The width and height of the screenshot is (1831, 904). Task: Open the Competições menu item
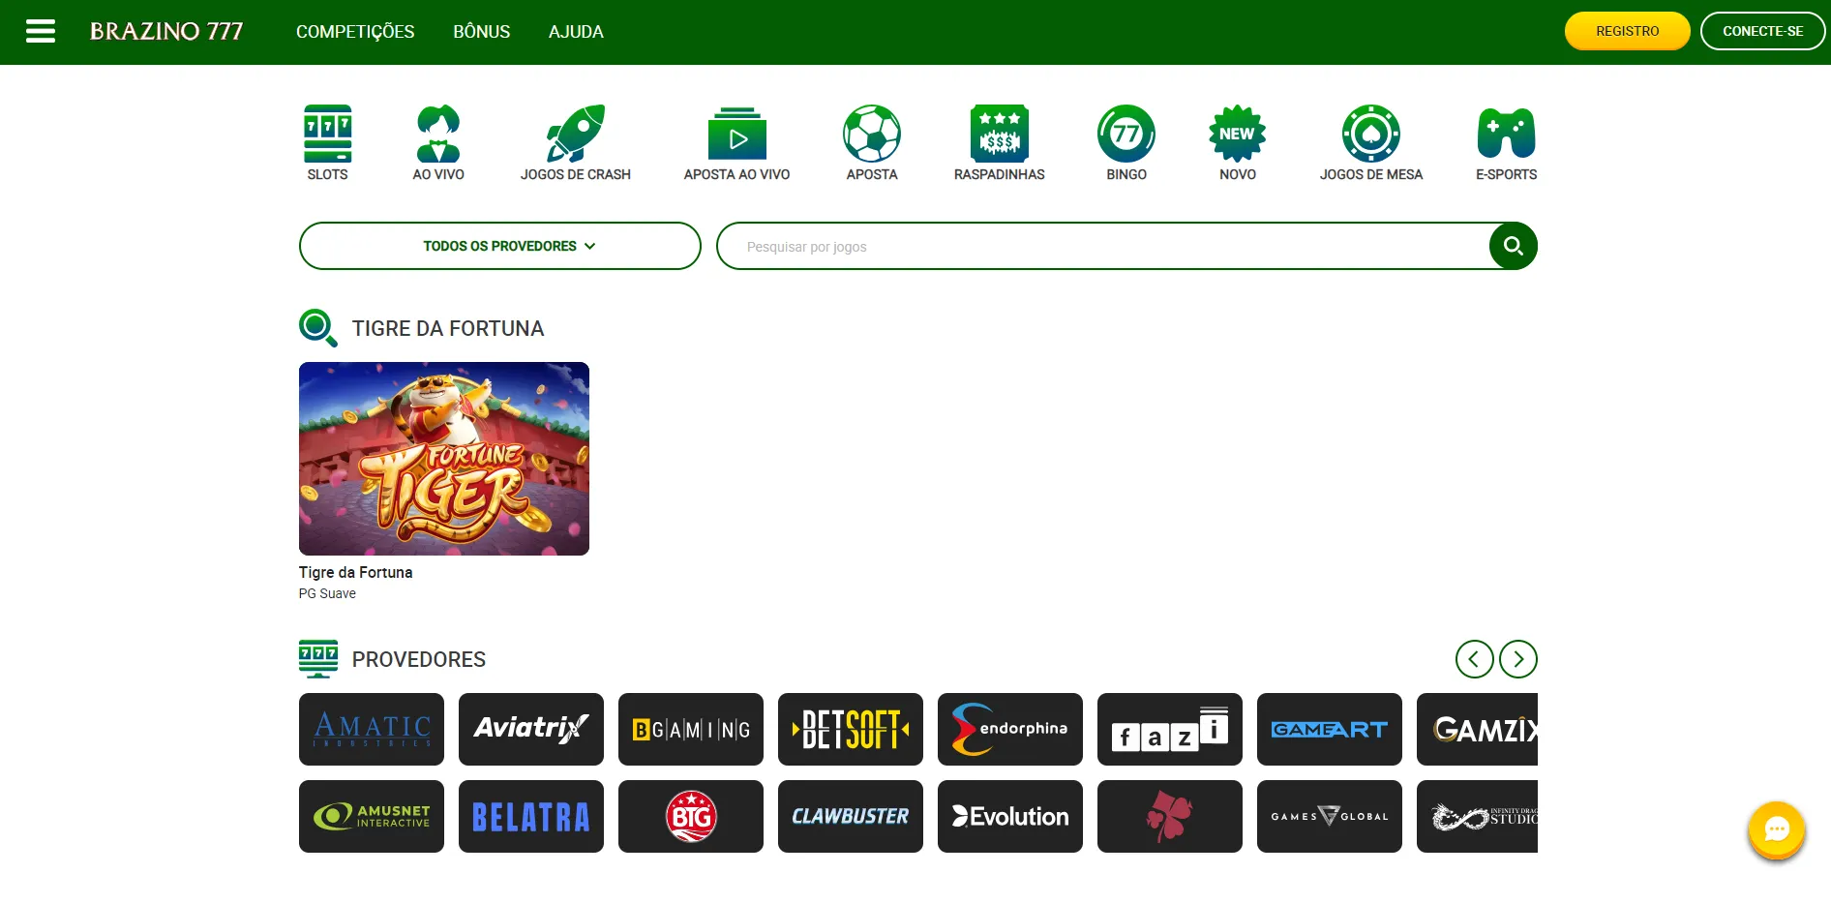coord(355,32)
